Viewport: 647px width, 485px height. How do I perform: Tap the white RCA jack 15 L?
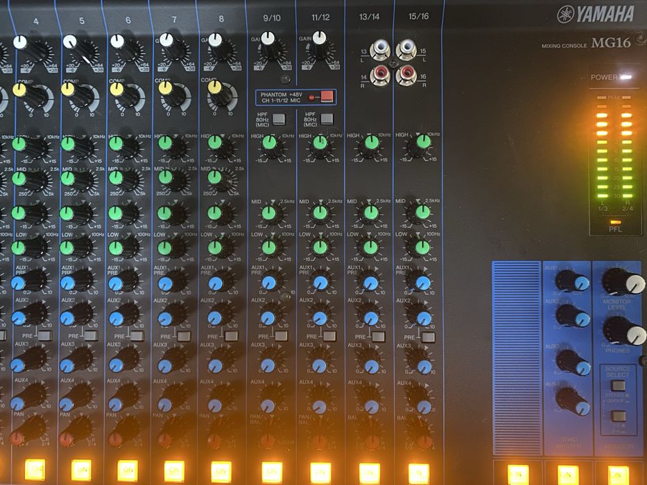pos(406,49)
